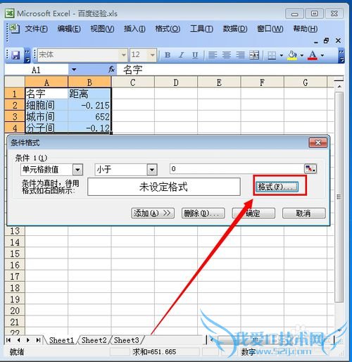
Task: Click the Select All corner button
Action: [x=15, y=82]
